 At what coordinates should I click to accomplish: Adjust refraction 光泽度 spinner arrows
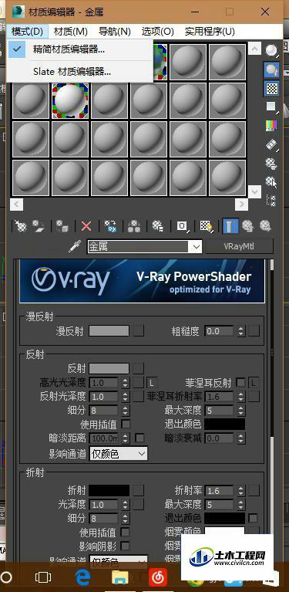(126, 505)
